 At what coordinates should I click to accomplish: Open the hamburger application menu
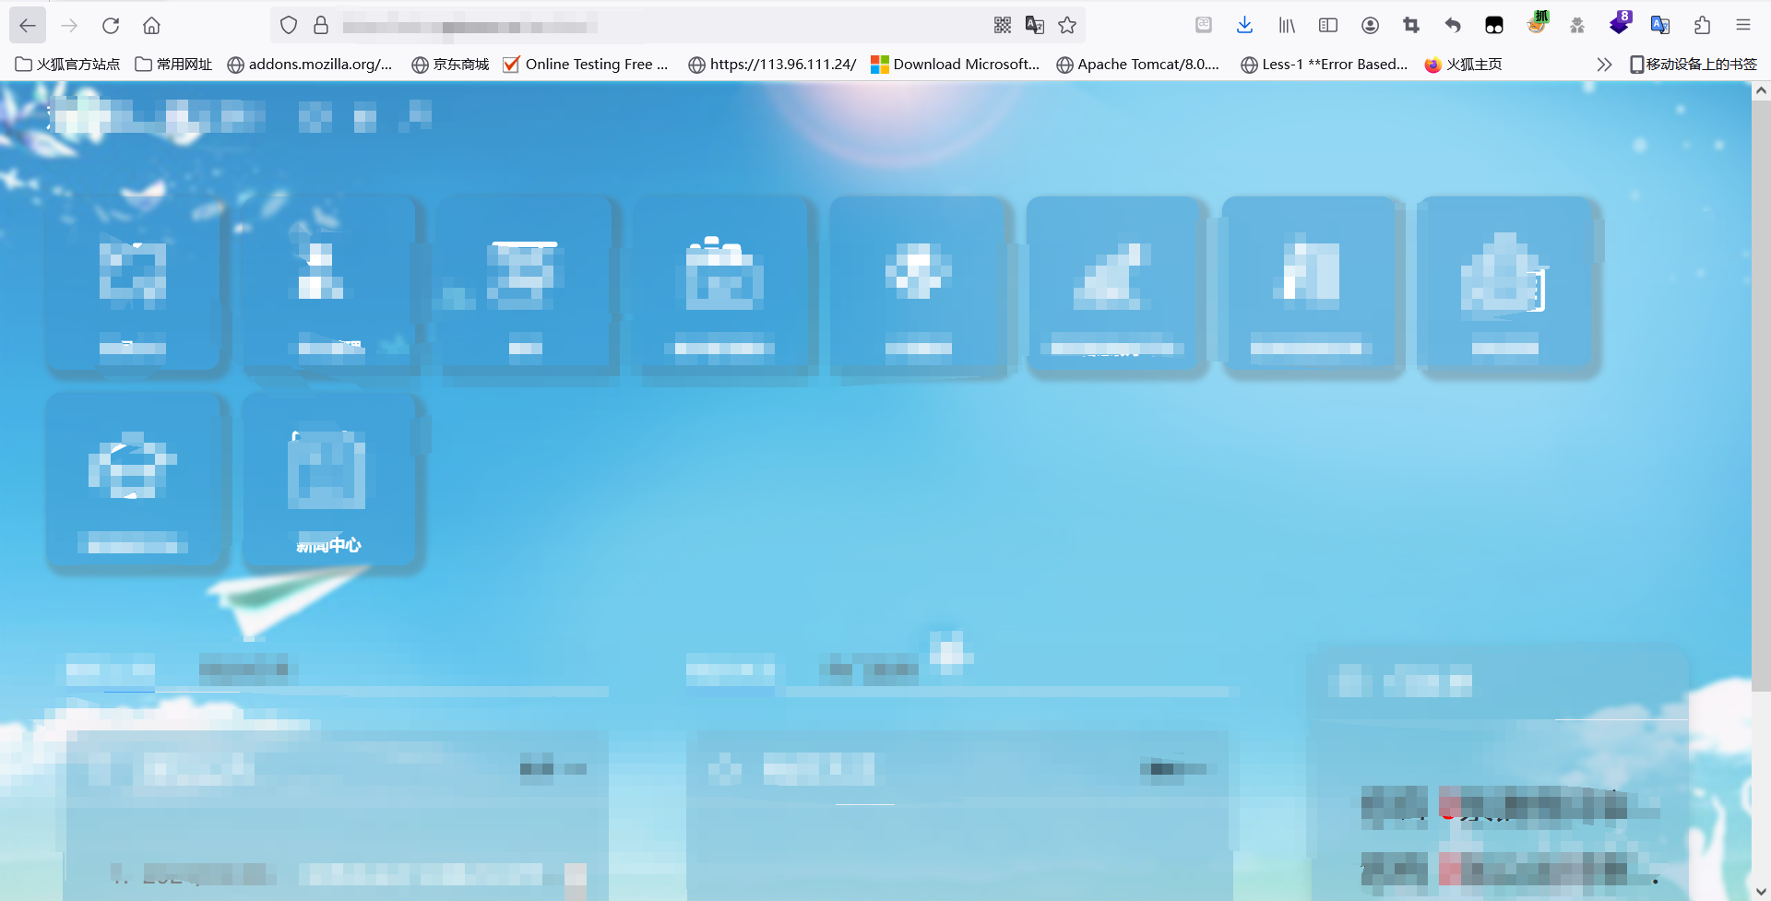pos(1743,26)
